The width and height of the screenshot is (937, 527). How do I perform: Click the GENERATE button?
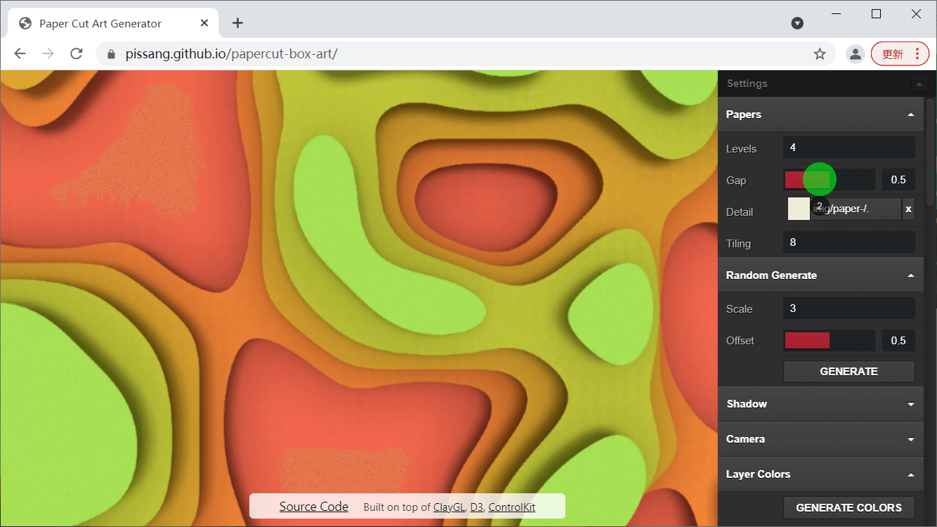click(849, 372)
